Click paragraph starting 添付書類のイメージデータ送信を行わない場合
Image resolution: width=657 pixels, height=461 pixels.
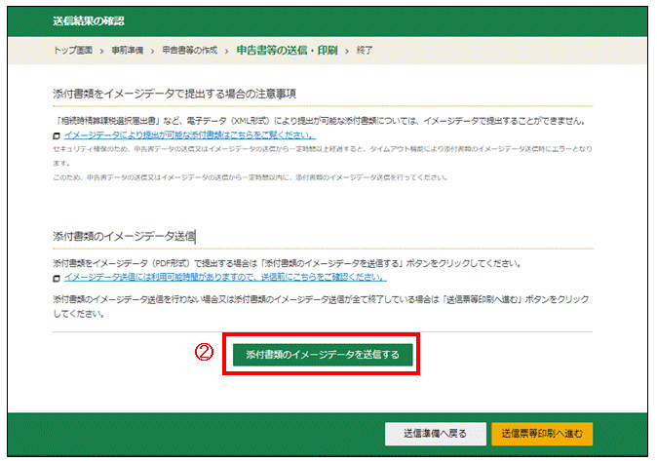[x=321, y=306]
